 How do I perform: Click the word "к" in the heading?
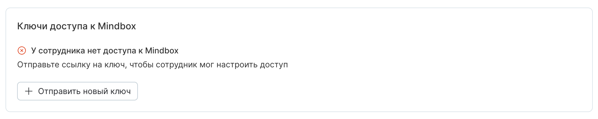[x=93, y=26]
